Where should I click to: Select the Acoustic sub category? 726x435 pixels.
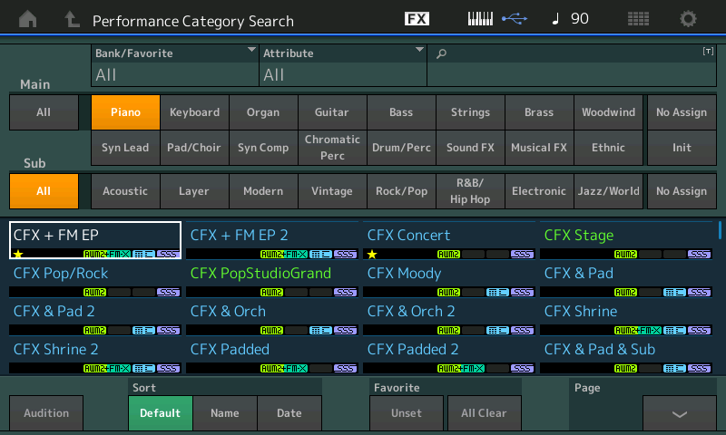(x=125, y=191)
